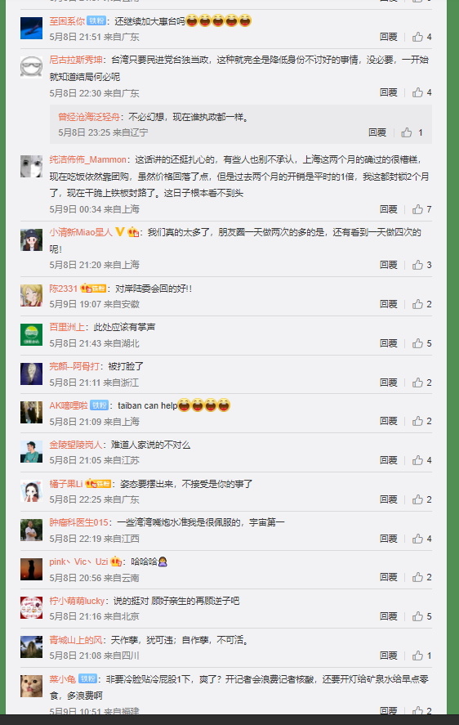This screenshot has height=725, width=459.
Task: Like 柠小萌萌lucky's comment
Action: coord(418,616)
